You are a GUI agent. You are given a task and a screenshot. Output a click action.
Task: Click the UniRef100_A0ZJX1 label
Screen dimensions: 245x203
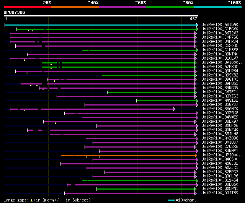(x=220, y=168)
